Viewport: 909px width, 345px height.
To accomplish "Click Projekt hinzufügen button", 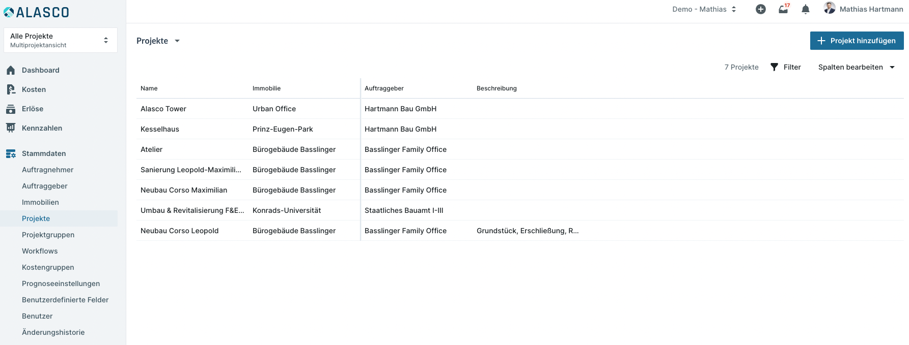I will [857, 41].
